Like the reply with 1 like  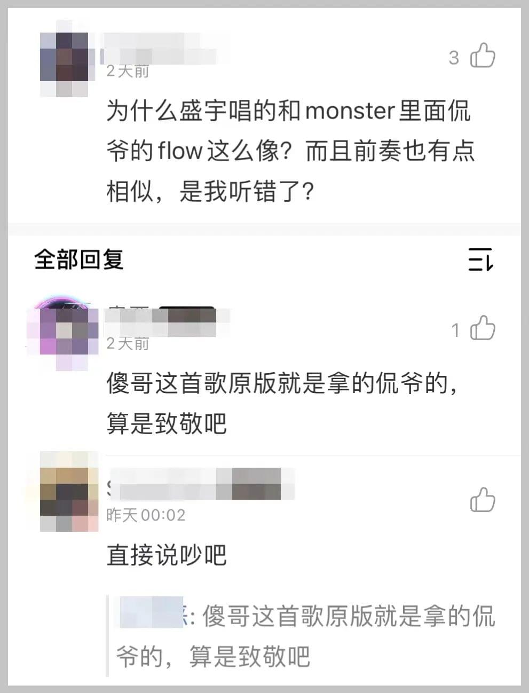point(483,328)
